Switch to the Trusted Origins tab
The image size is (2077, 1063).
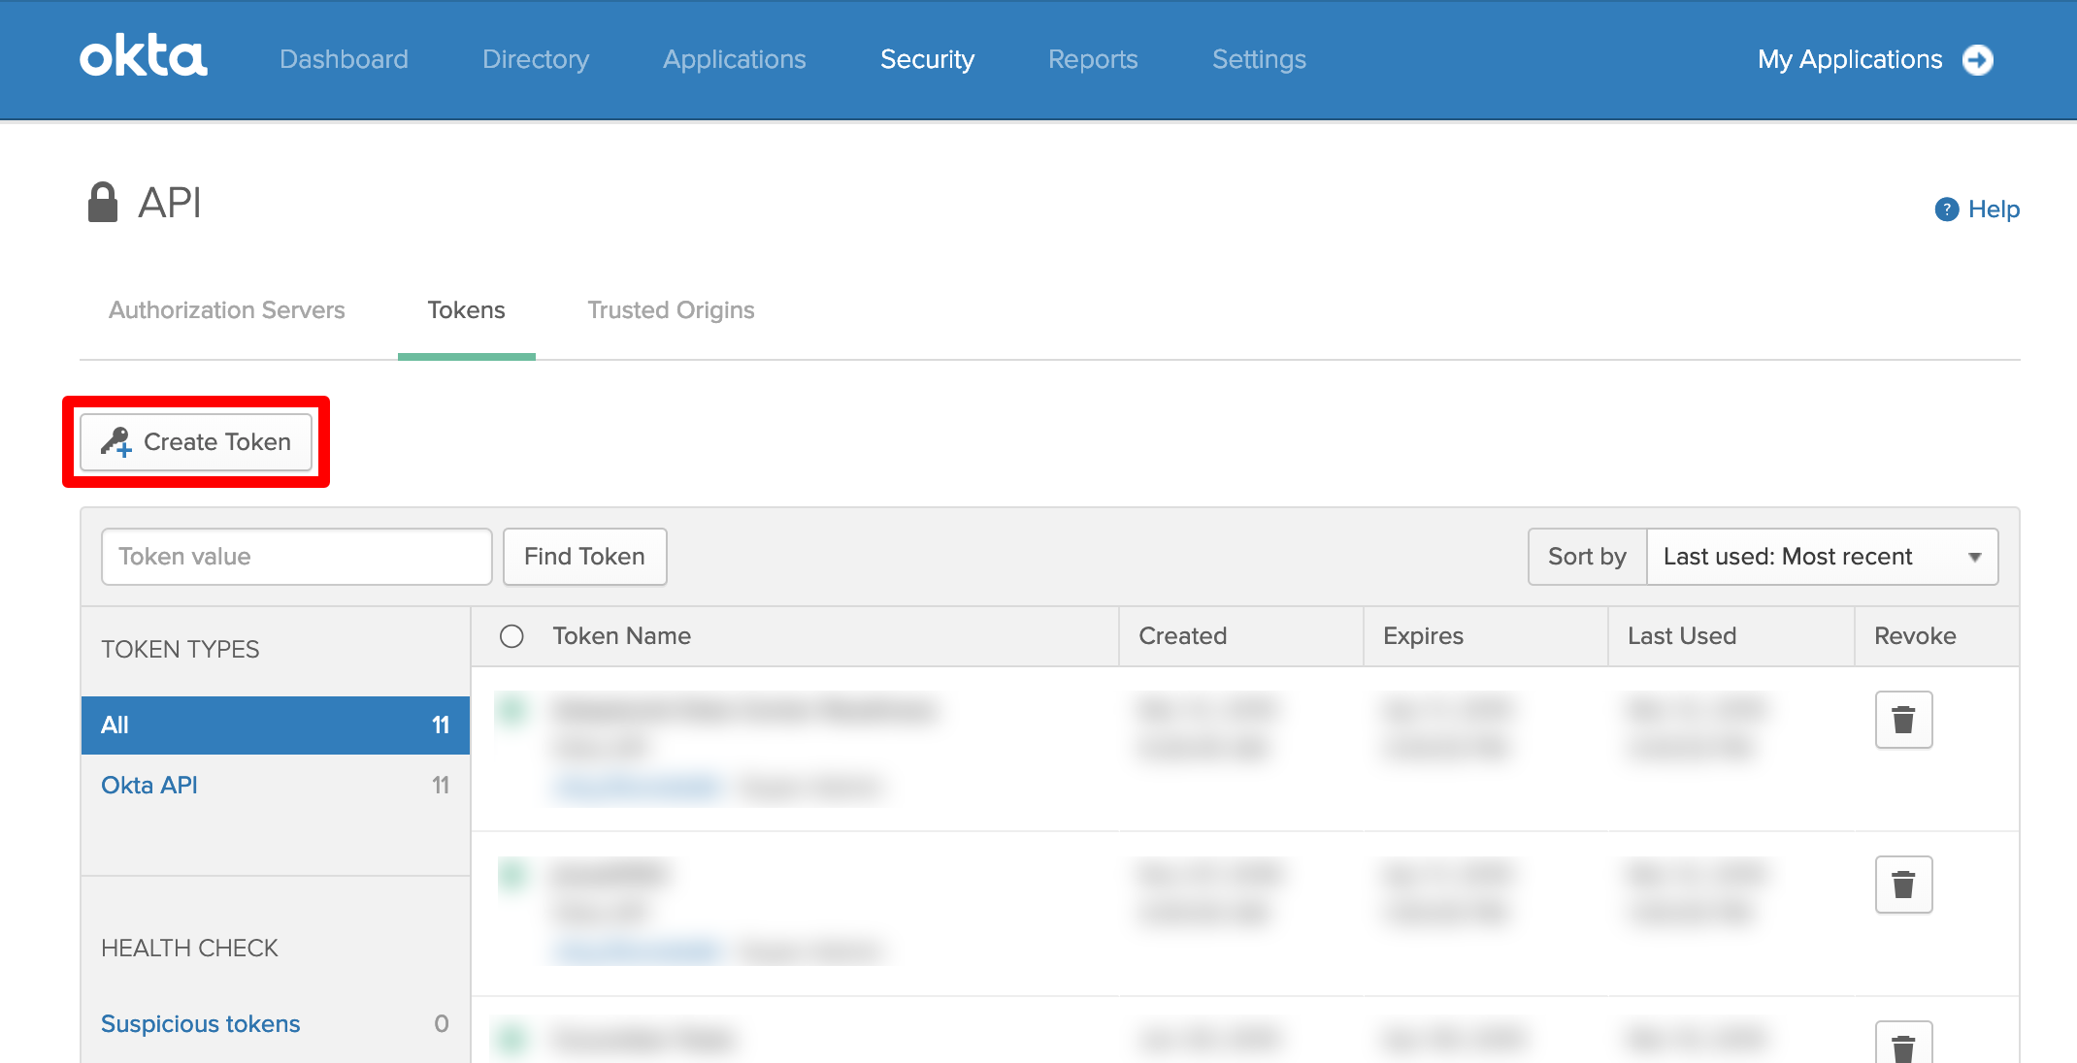[x=671, y=310]
